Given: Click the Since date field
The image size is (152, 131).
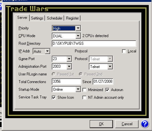Looking at the screenshot, I should pyautogui.click(x=103, y=81).
